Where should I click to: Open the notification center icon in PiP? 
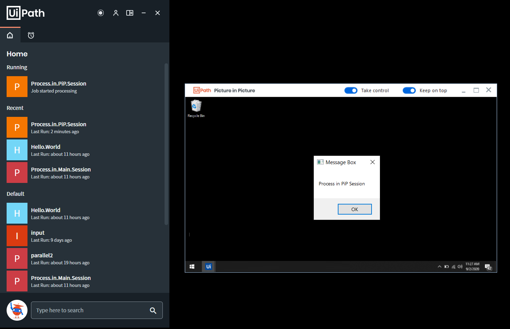coord(488,267)
